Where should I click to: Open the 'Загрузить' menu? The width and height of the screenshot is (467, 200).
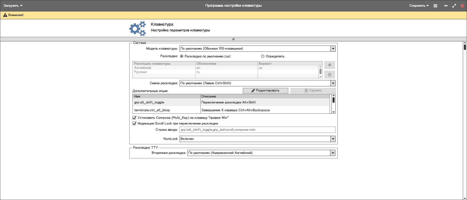[13, 6]
